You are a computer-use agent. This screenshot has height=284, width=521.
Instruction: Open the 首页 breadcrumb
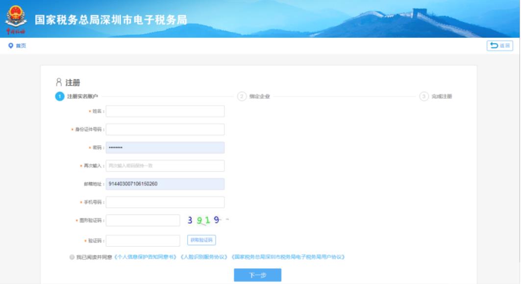21,46
